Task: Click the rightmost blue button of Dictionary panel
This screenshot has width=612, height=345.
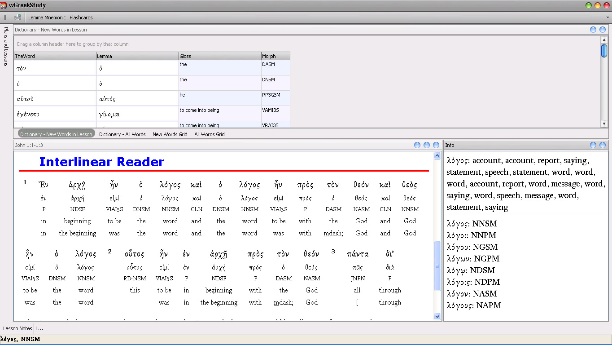Action: point(603,30)
